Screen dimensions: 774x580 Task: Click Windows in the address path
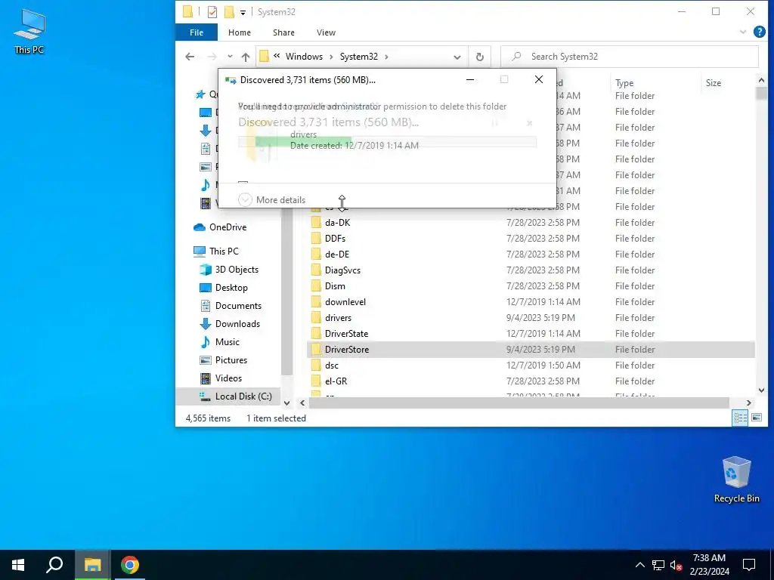pos(304,57)
